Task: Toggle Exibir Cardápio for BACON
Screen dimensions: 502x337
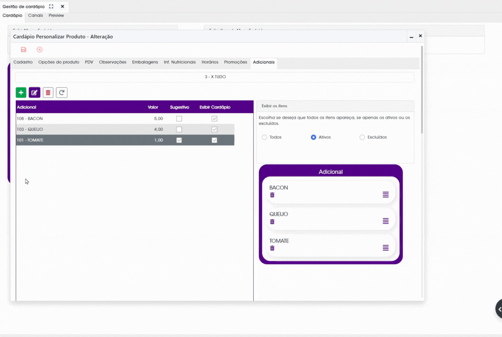Action: 214,119
